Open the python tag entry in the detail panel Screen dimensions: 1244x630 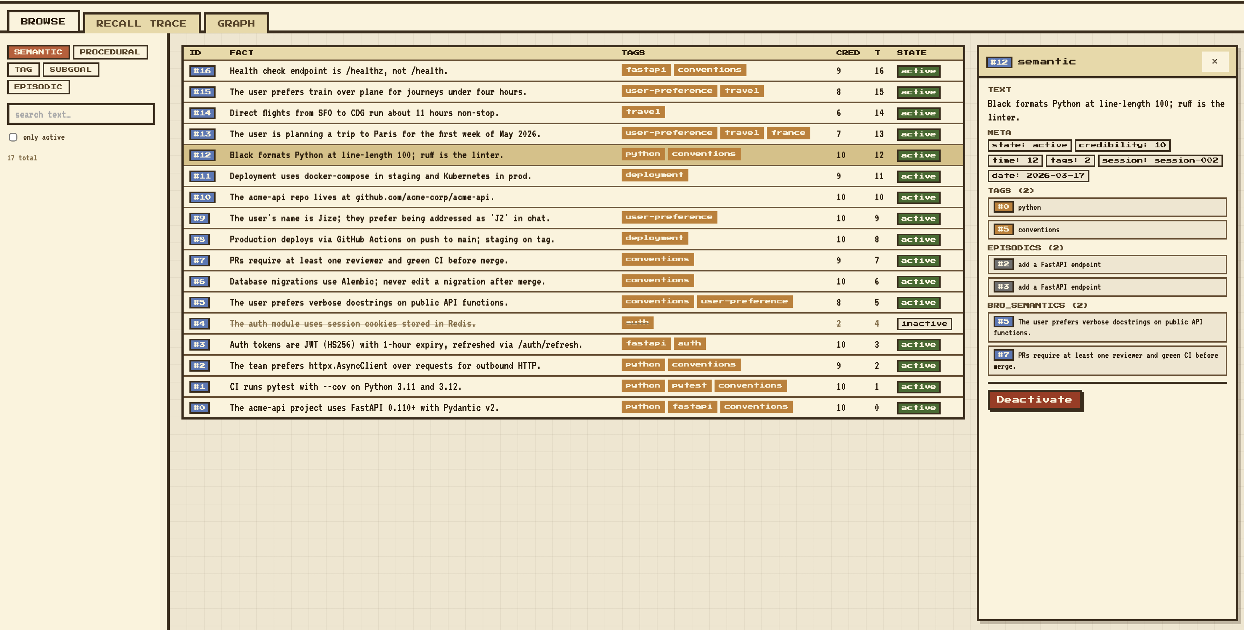click(x=1107, y=207)
